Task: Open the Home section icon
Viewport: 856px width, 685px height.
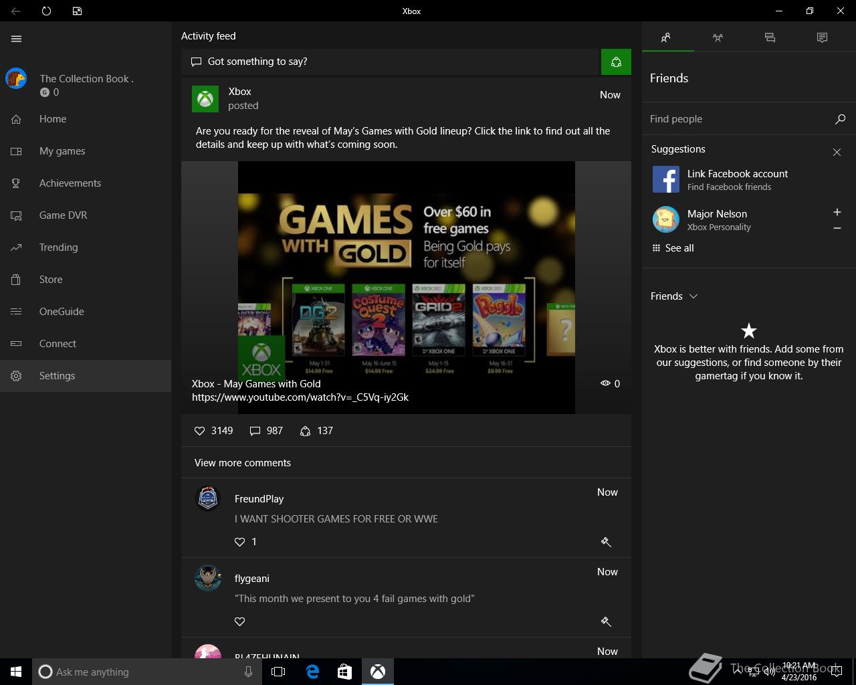Action: coord(16,119)
